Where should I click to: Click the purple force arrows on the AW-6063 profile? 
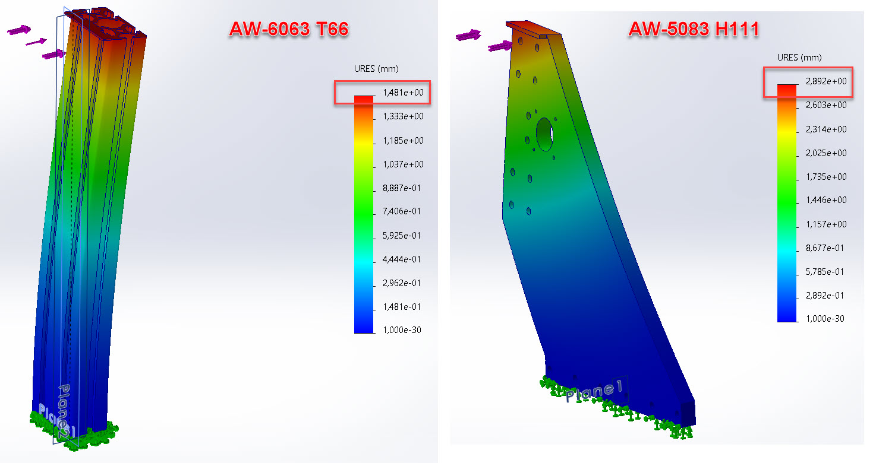20,30
